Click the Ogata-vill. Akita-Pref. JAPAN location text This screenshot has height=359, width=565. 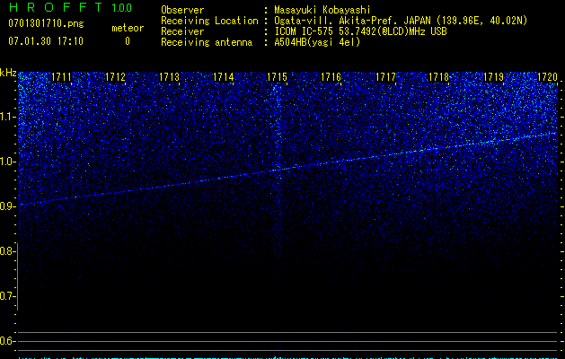click(401, 21)
